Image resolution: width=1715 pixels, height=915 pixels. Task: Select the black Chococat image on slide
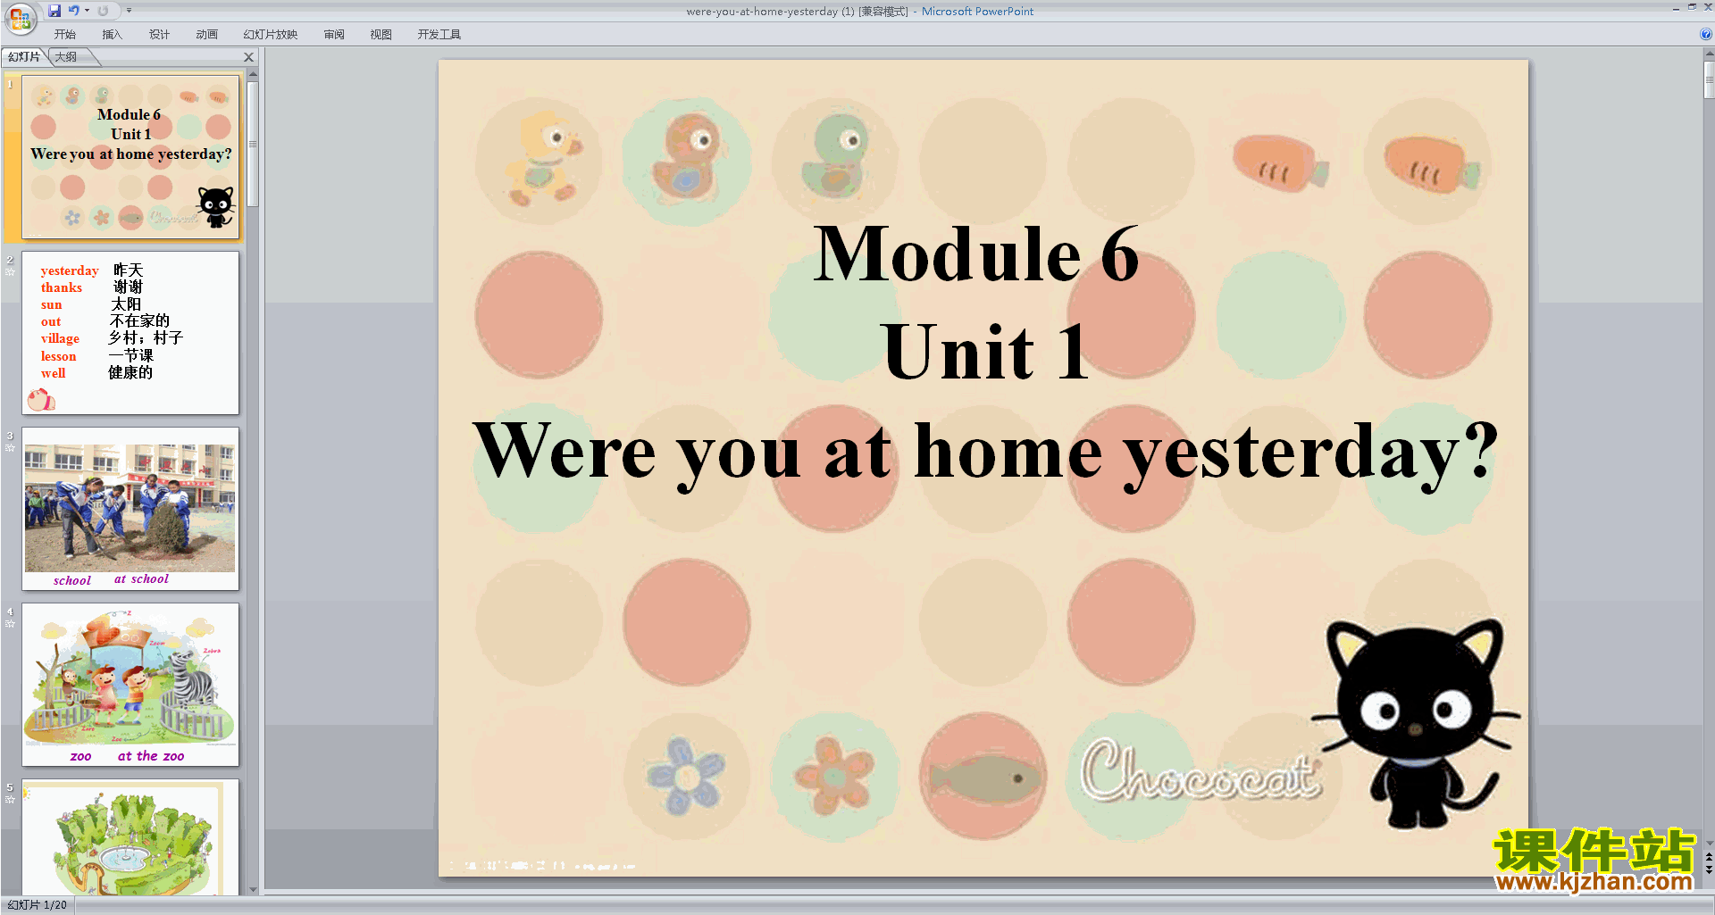1416,723
